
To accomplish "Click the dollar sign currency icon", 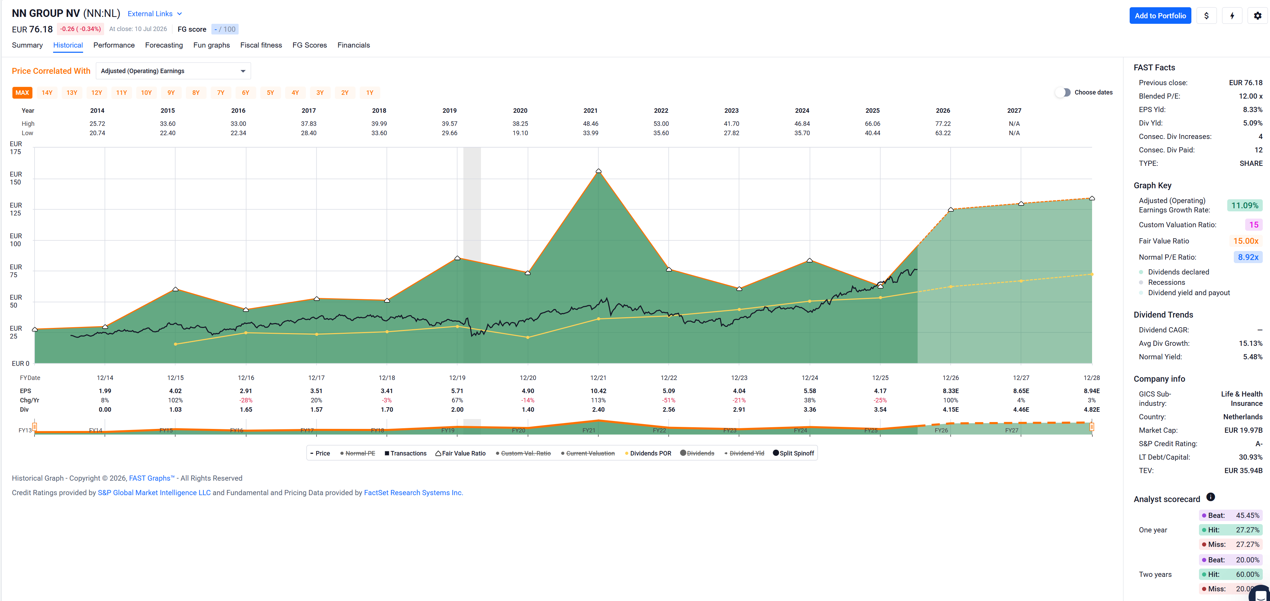I will pos(1206,16).
